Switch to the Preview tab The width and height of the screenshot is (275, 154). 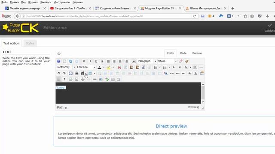pyautogui.click(x=197, y=53)
